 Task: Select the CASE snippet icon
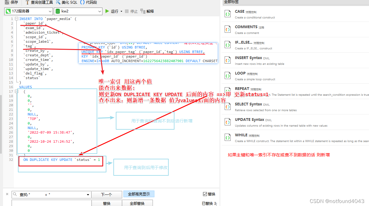tap(228, 14)
